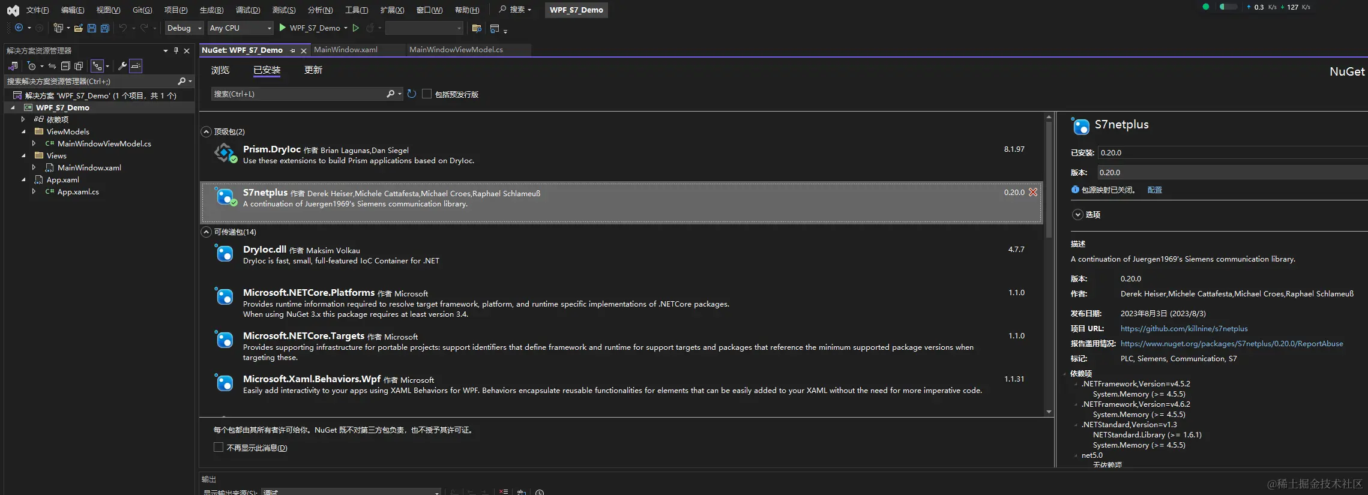Click the pending changes filter clock icon
1368x495 pixels.
coord(32,66)
